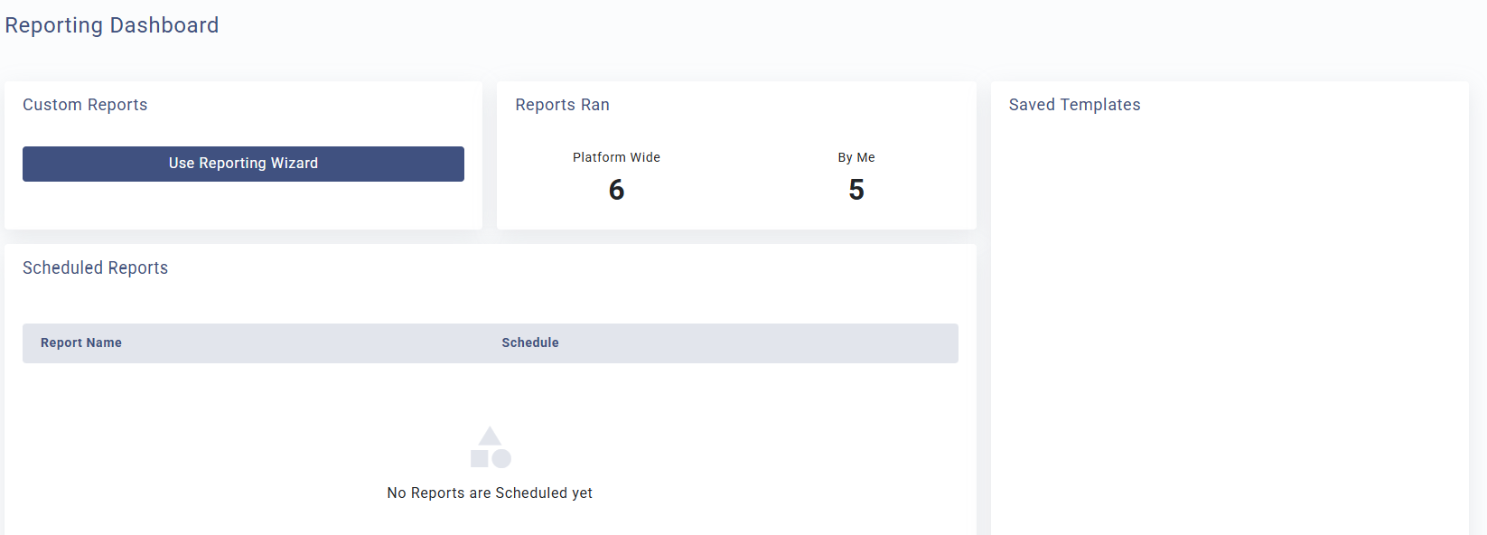Click the Use Reporting Wizard button
The width and height of the screenshot is (1487, 535).
click(243, 164)
